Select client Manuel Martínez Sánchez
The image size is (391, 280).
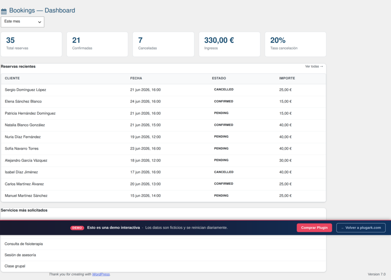tap(26, 196)
